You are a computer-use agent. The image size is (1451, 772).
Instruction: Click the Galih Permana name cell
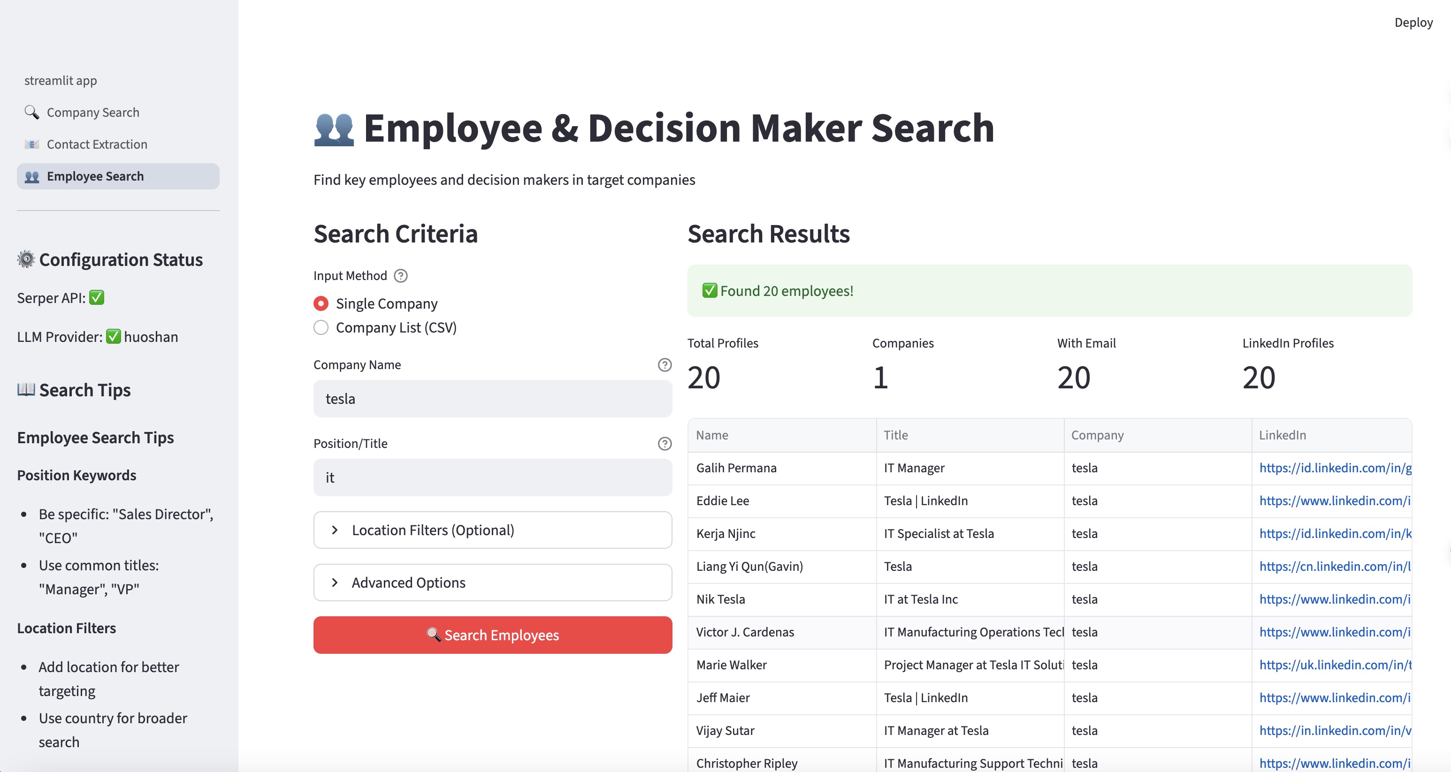click(782, 468)
